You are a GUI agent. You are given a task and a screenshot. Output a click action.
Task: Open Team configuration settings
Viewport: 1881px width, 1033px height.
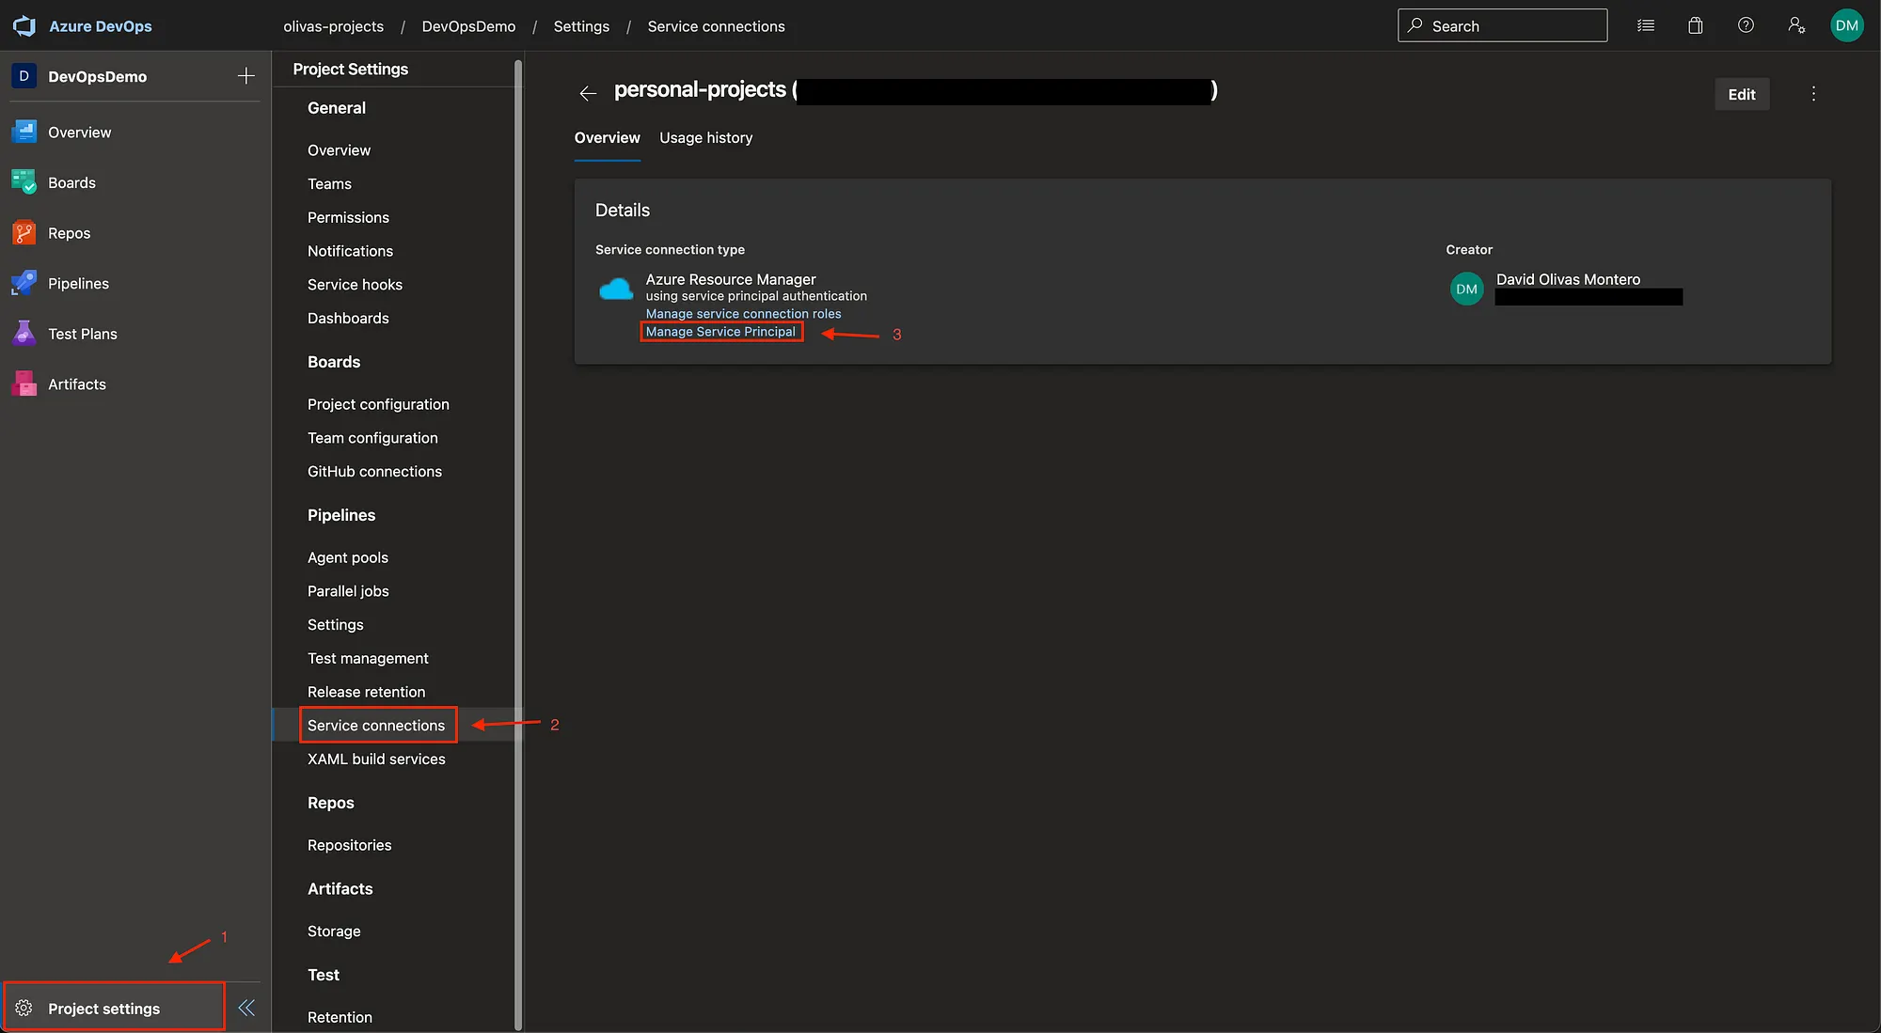(x=372, y=438)
